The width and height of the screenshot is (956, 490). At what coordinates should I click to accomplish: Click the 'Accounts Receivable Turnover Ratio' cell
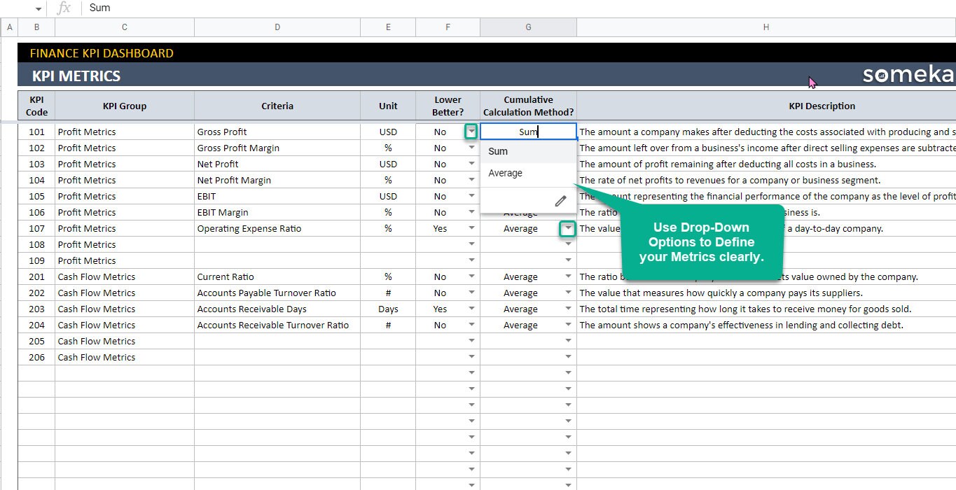click(x=277, y=325)
